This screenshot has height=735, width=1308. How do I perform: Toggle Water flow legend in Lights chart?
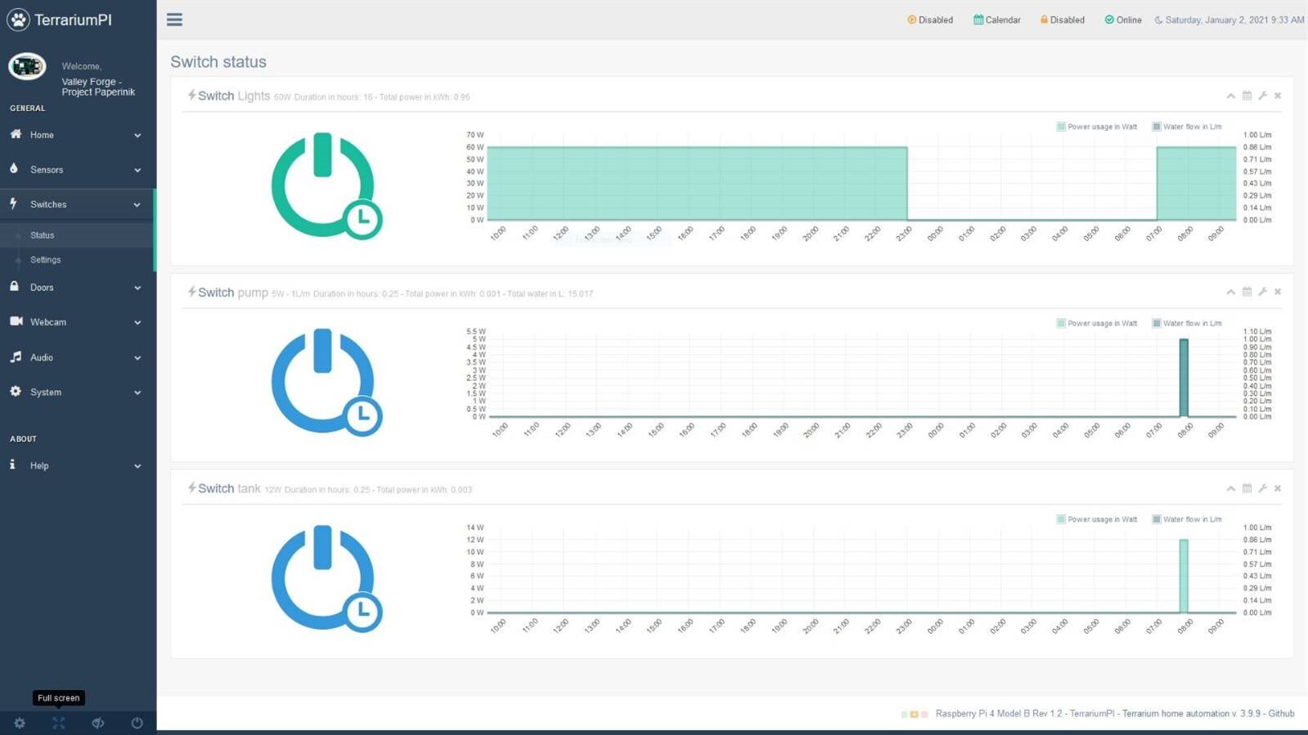pos(1187,127)
